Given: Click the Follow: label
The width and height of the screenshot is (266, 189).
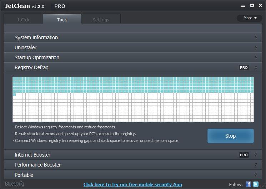Looking at the screenshot, I should pos(236,184).
